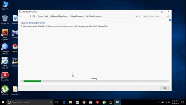This screenshot has width=186, height=105.
Task: Go up one level with the up arrow
Action: (x=31, y=16)
